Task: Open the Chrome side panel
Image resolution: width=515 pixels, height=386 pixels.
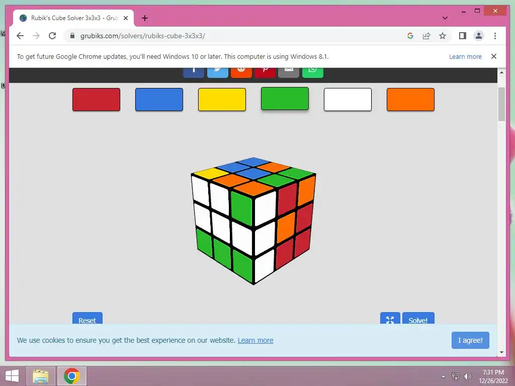Action: [x=463, y=36]
